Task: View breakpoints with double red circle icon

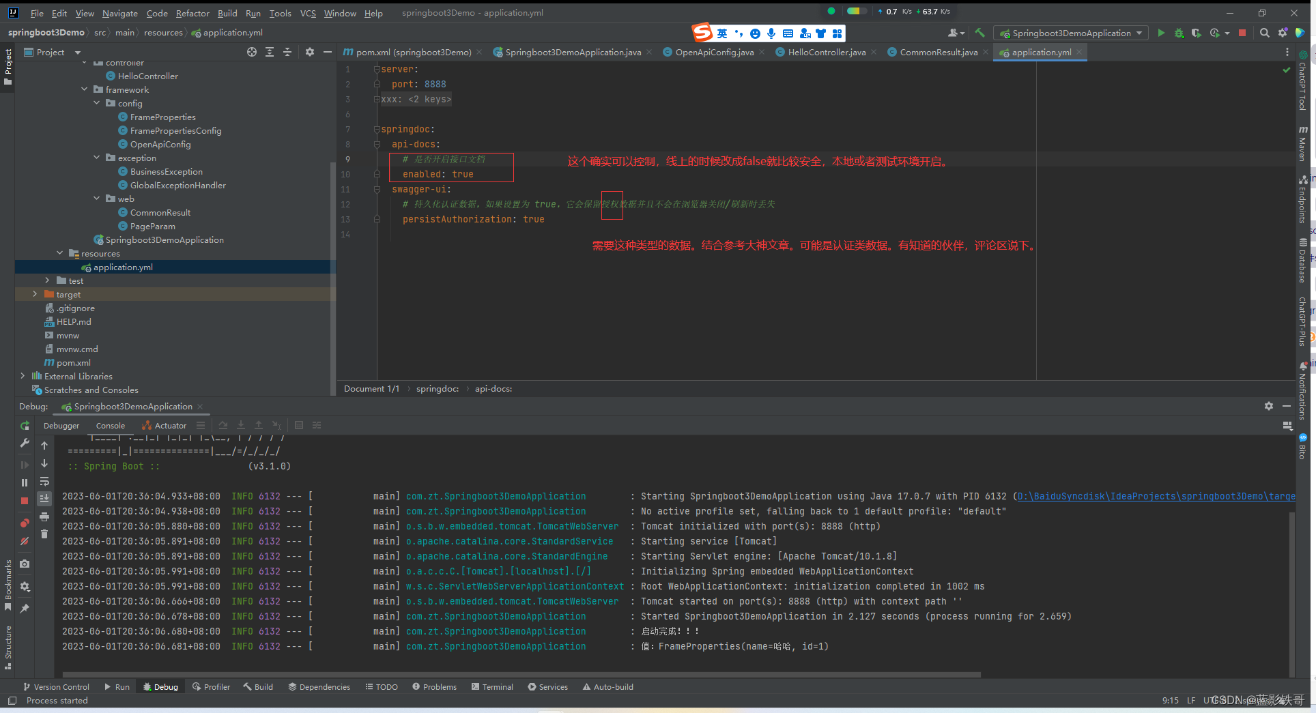Action: tap(25, 523)
